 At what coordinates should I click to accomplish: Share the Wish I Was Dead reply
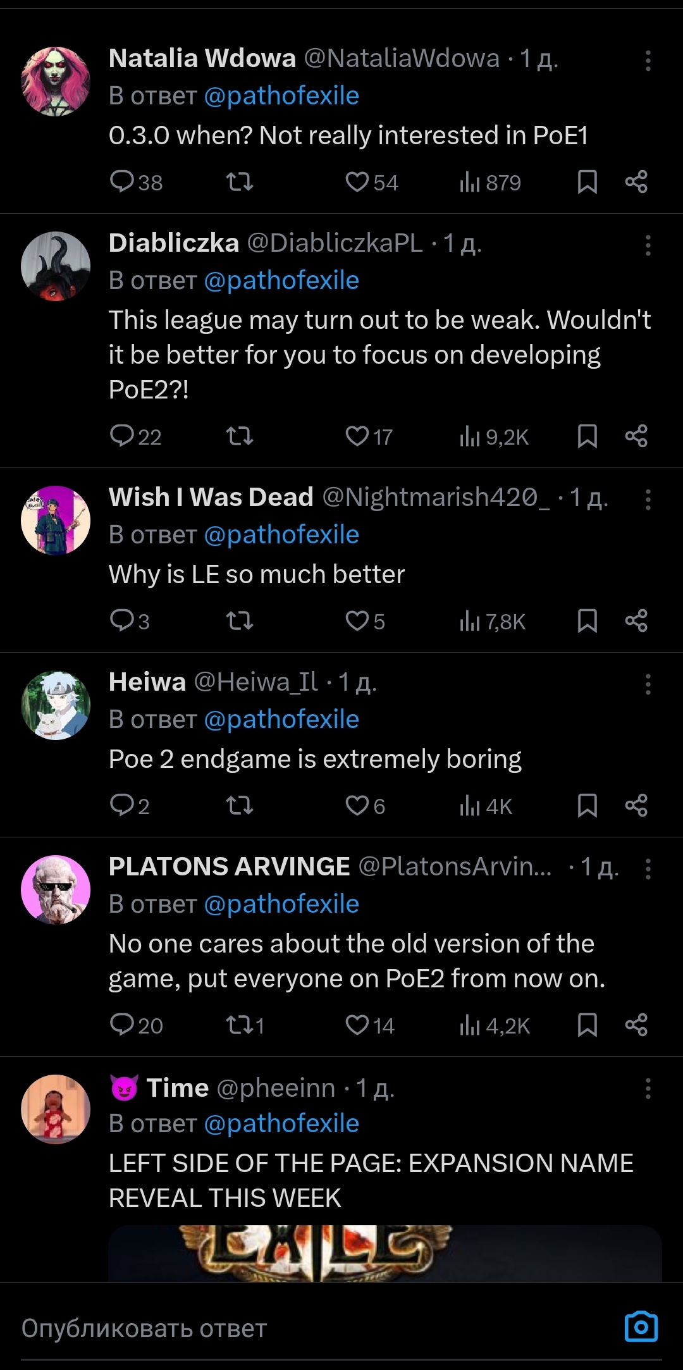click(x=636, y=621)
